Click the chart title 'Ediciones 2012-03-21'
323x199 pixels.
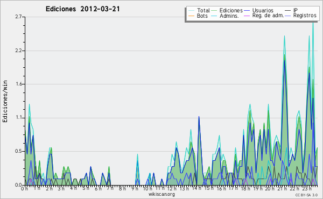click(82, 9)
